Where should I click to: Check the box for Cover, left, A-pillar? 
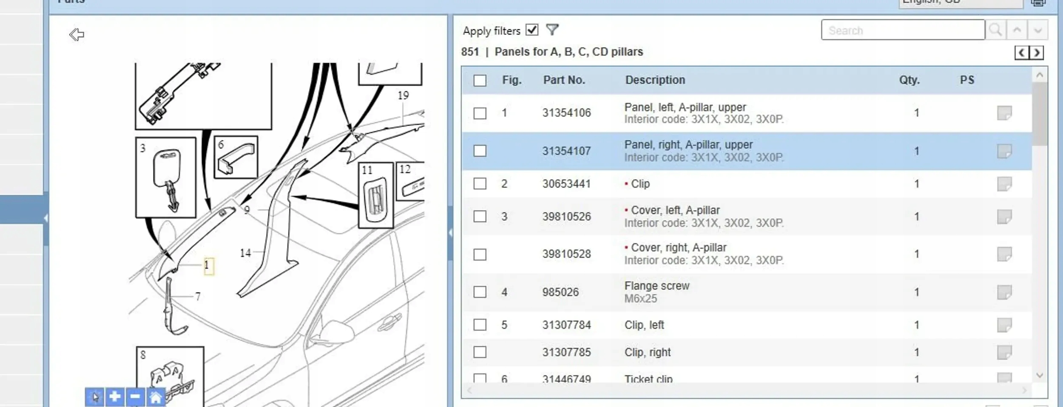click(x=480, y=216)
